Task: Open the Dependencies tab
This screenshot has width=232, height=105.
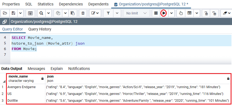Action: (x=71, y=4)
